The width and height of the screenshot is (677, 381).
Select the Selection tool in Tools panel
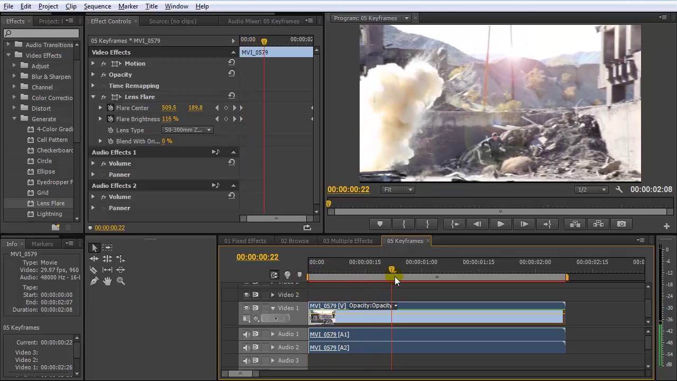(x=94, y=248)
